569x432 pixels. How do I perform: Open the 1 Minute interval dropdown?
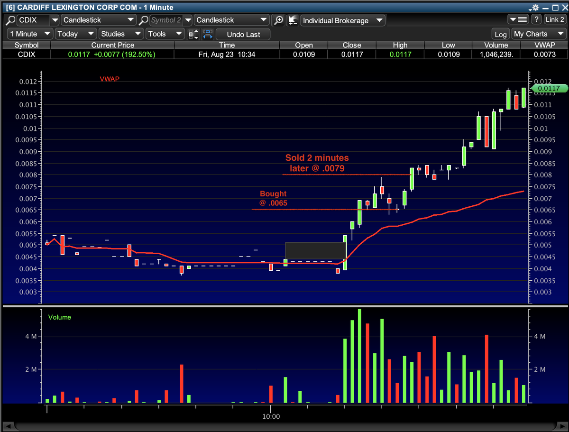pyautogui.click(x=31, y=34)
